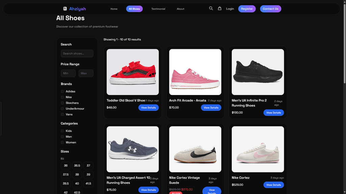Click the Contact Us button
The image size is (346, 194).
[271, 9]
